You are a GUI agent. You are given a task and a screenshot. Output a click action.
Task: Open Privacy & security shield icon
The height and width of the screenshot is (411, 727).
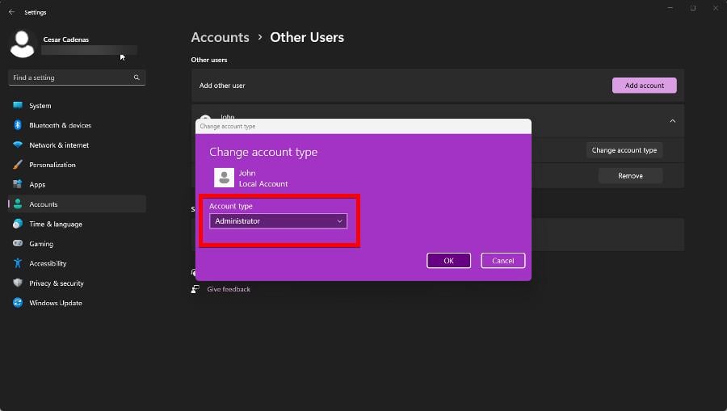tap(18, 283)
